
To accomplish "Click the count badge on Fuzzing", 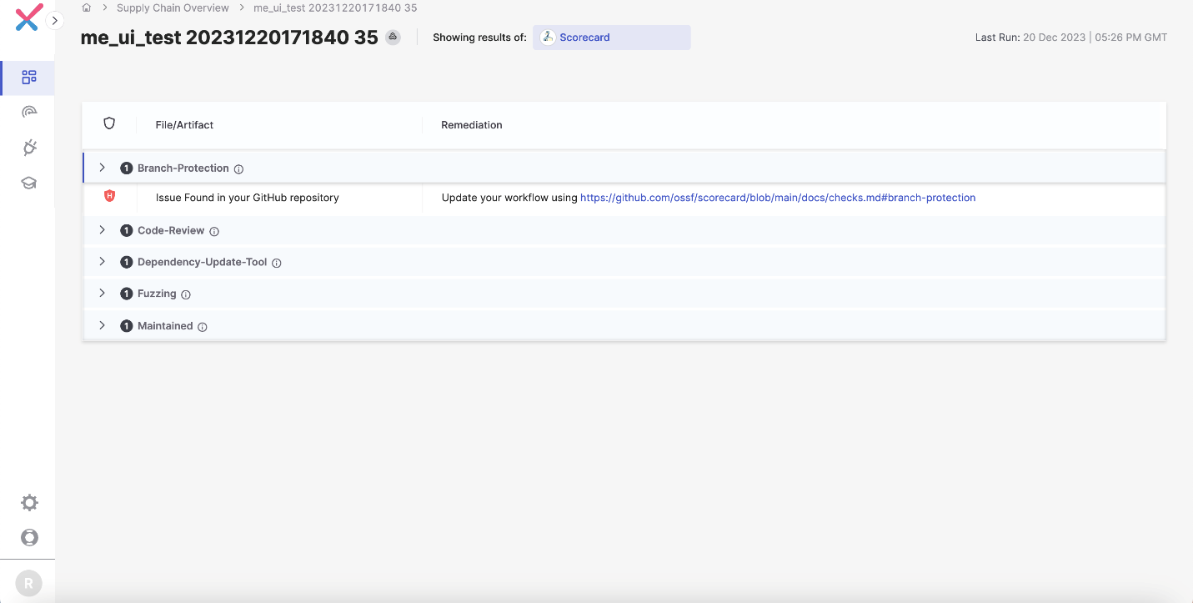I will click(127, 294).
